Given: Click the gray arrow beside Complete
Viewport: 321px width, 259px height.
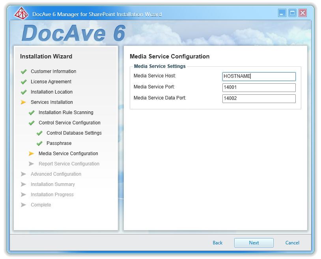Looking at the screenshot, I should point(24,205).
